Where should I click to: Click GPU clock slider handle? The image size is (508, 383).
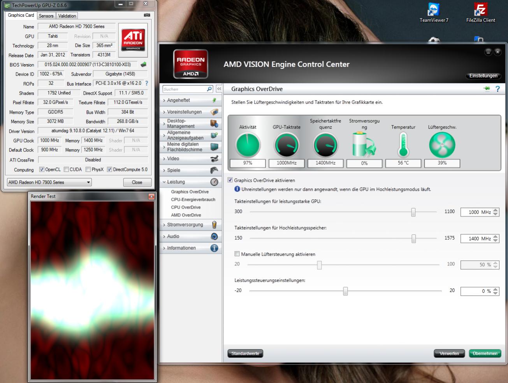point(413,212)
